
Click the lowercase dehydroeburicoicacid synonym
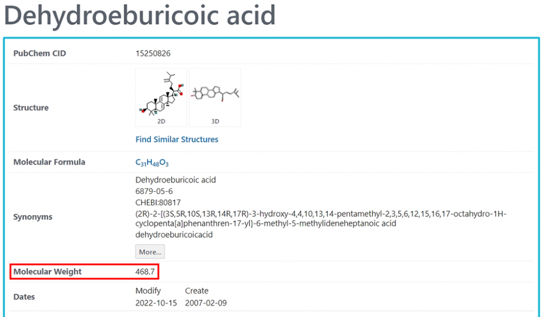[174, 234]
